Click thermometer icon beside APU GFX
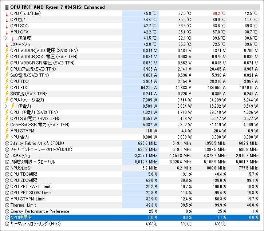The height and width of the screenshot is (231, 264). click(7, 32)
